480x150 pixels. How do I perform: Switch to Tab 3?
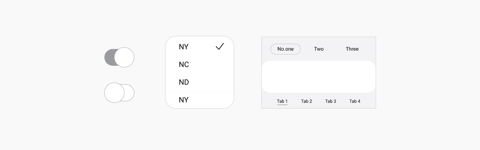click(x=331, y=101)
